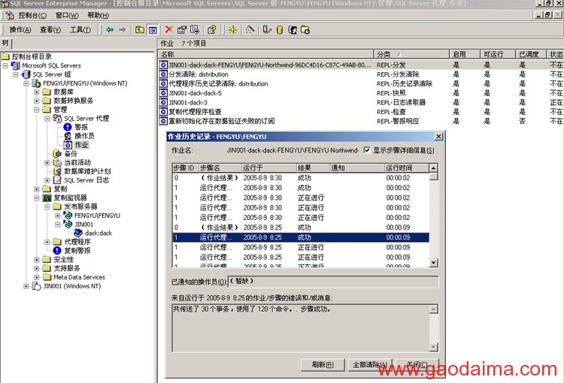This screenshot has height=383, width=564.
Task: Select the 操作员 operators icon in tree
Action: point(68,136)
